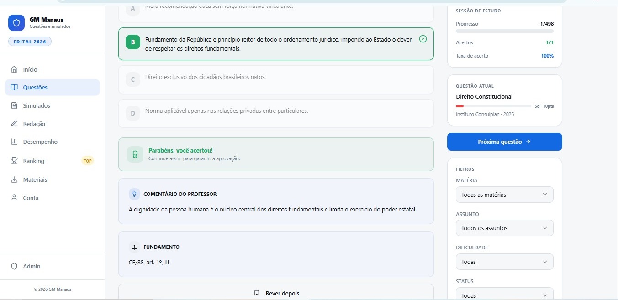Click the Materiais download icon
618x300 pixels.
click(x=14, y=179)
